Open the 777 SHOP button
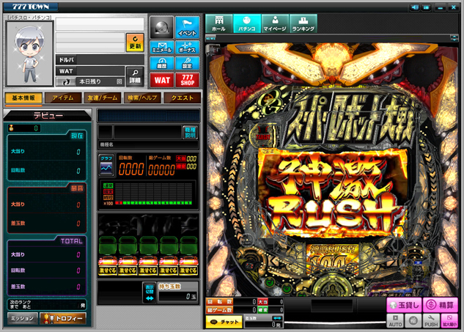This screenshot has width=464, height=332. [188, 80]
